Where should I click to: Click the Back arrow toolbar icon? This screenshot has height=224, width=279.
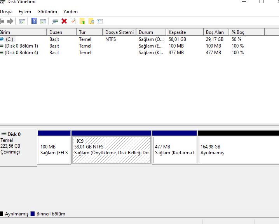click(x=2, y=21)
